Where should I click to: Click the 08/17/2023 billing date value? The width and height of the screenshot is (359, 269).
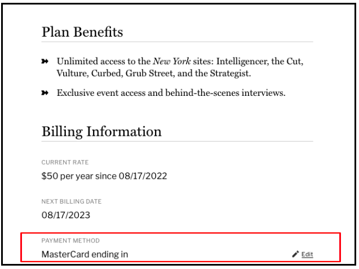(x=66, y=215)
